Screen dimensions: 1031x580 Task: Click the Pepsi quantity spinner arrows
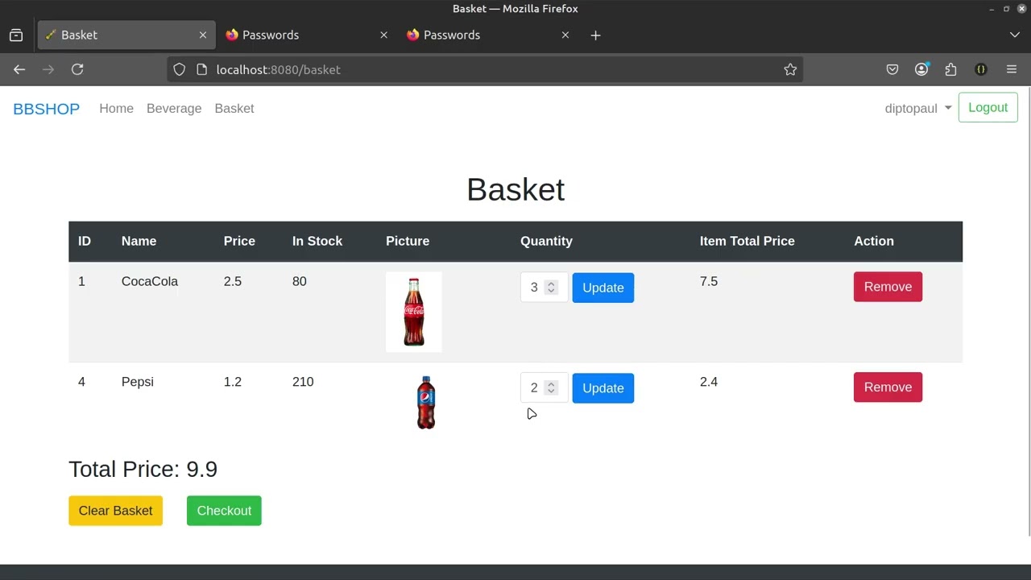(551, 388)
